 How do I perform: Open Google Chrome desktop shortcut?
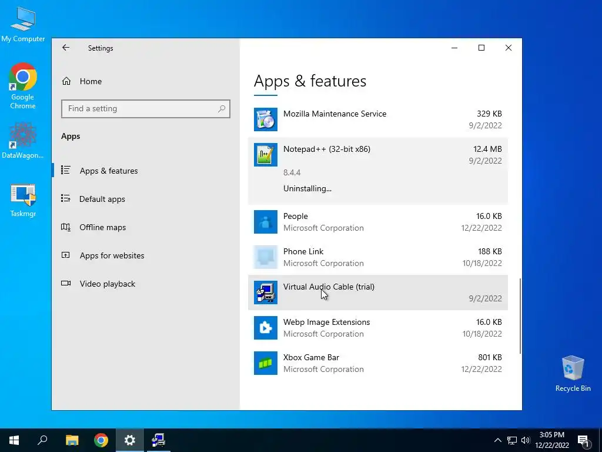coord(23,86)
